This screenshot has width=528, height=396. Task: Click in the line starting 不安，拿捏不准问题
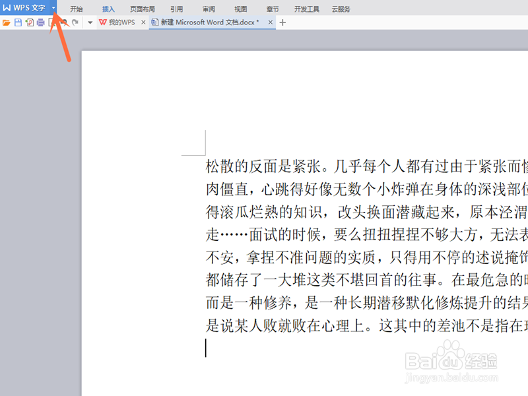coord(367,257)
